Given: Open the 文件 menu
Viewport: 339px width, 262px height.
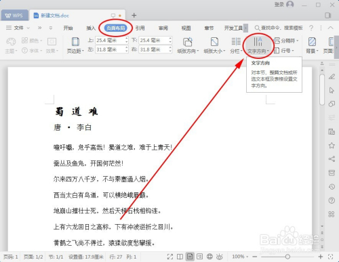Looking at the screenshot, I should pyautogui.click(x=18, y=28).
